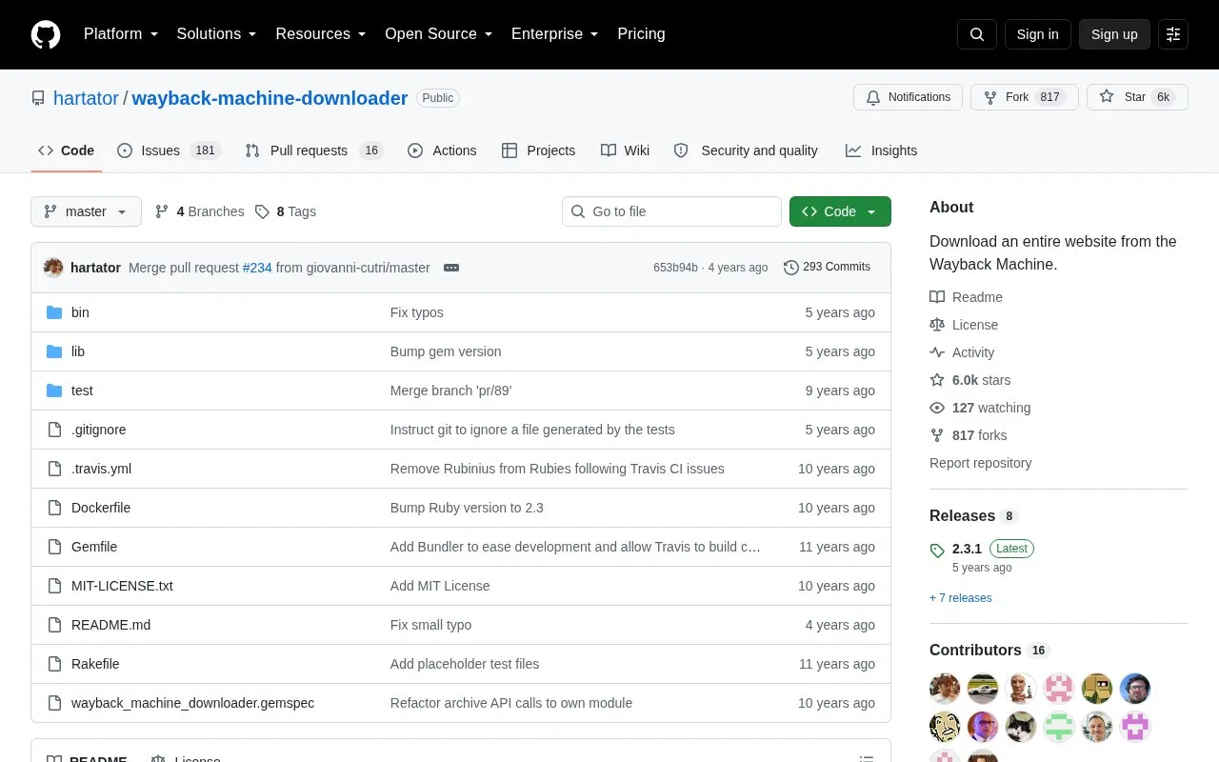The image size is (1219, 762).
Task: Expand the Enterprise menu
Action: tap(555, 34)
